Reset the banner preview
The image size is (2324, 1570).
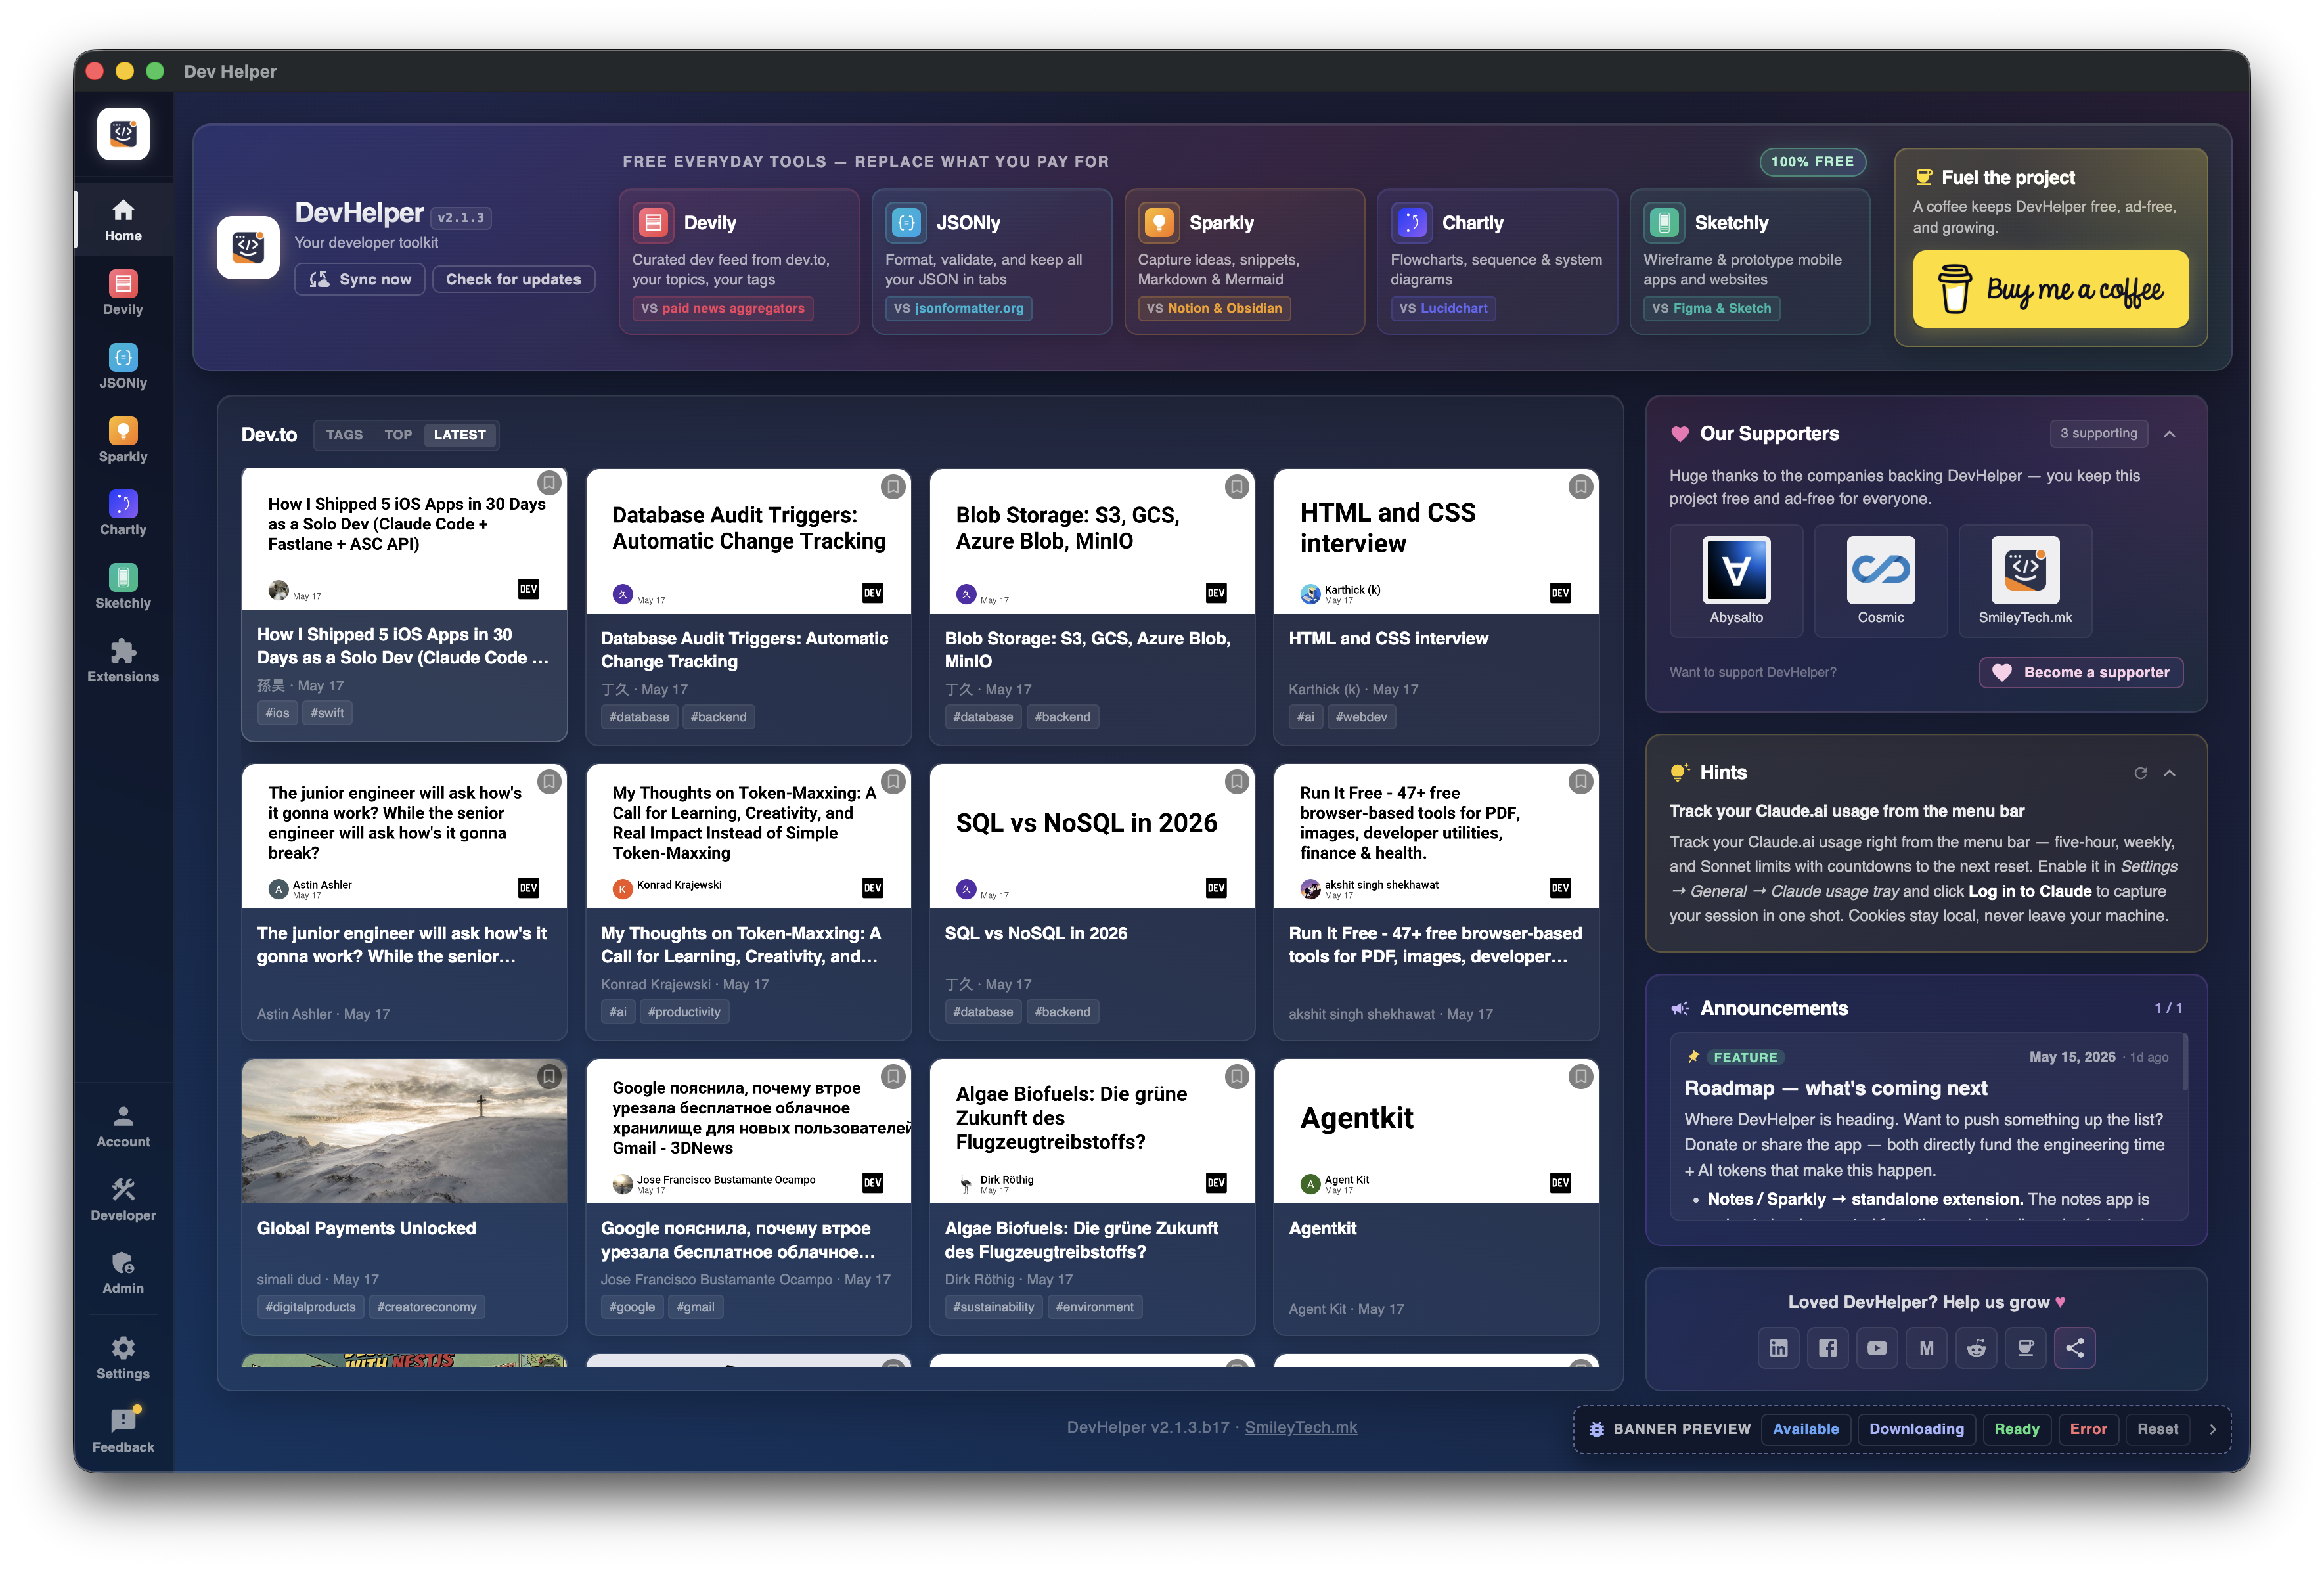click(2157, 1429)
